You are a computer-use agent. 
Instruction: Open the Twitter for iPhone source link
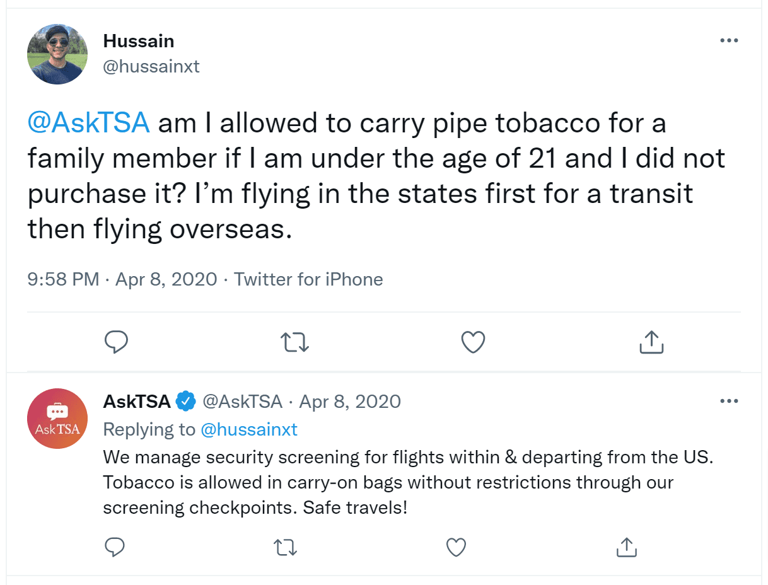click(308, 279)
